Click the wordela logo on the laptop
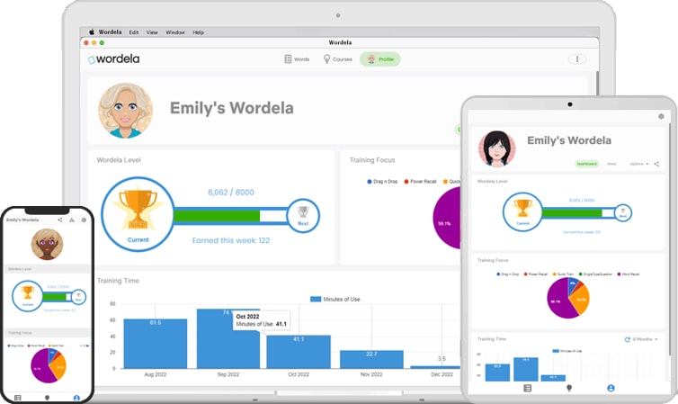 [113, 58]
